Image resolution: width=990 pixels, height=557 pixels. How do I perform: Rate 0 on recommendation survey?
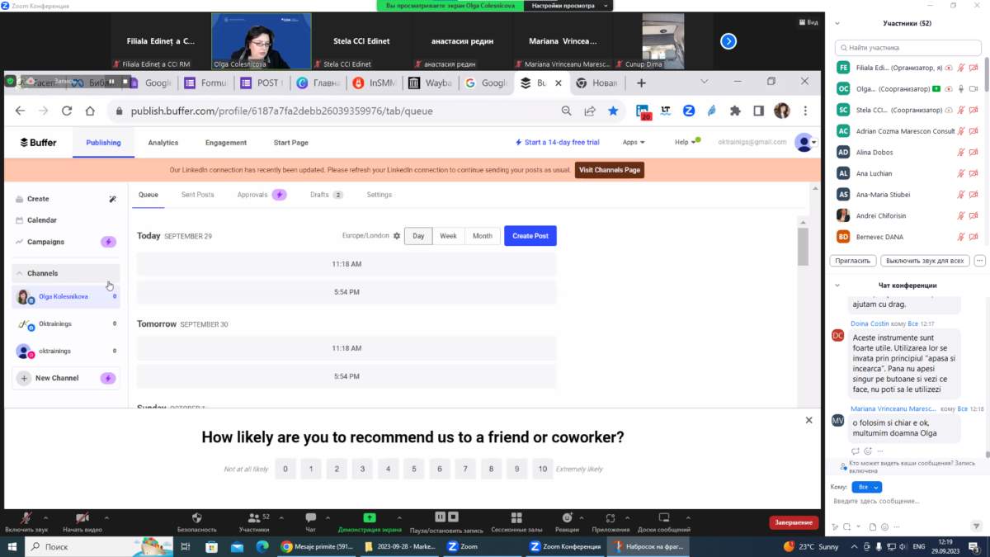pos(285,469)
